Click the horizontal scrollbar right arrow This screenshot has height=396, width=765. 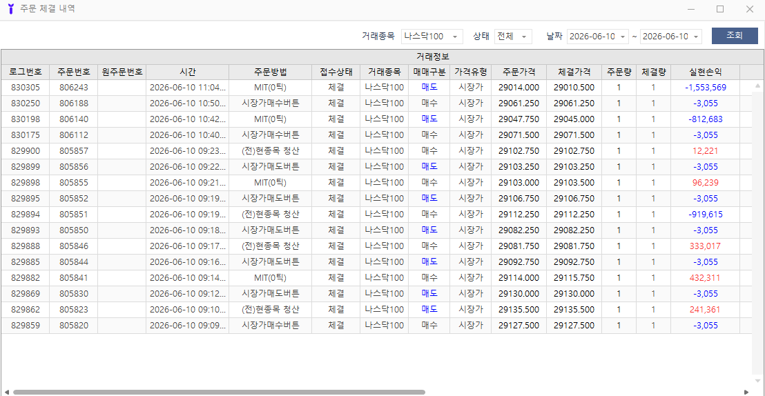(x=746, y=392)
